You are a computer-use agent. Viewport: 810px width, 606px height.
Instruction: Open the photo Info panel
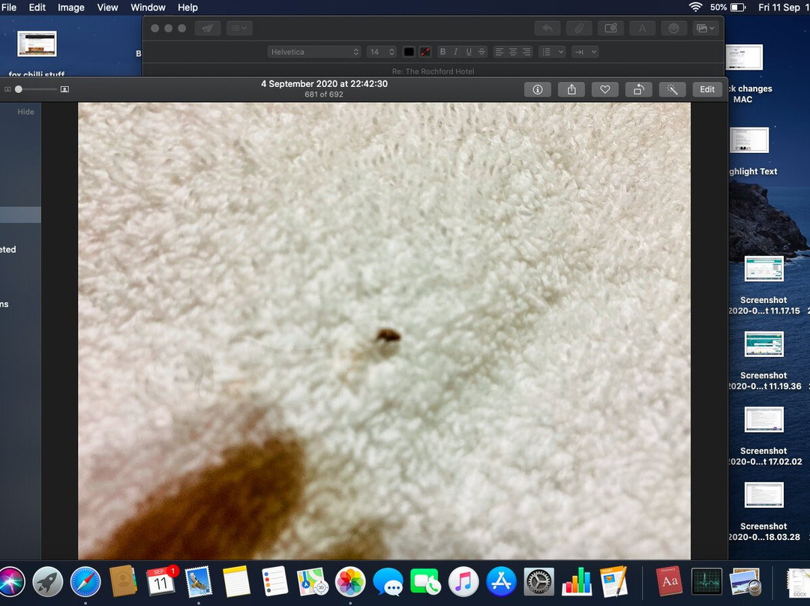[537, 89]
